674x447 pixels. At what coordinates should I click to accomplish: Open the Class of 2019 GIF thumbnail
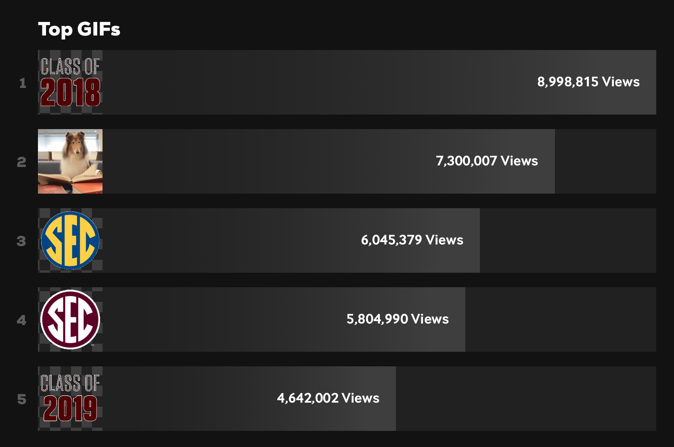tap(70, 399)
